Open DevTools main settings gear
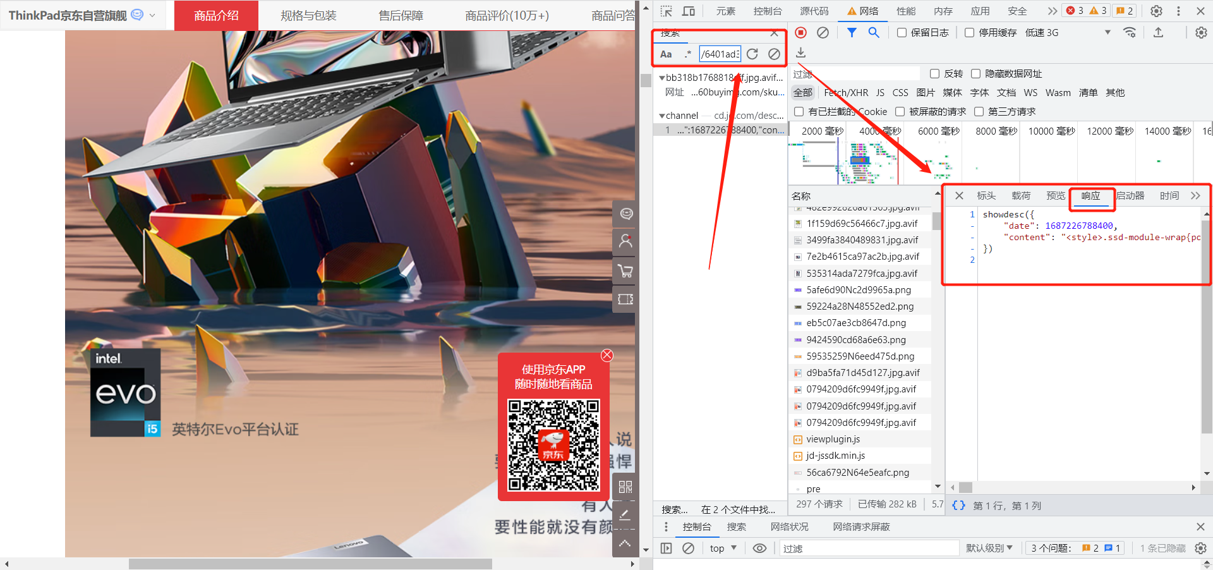 [x=1156, y=11]
